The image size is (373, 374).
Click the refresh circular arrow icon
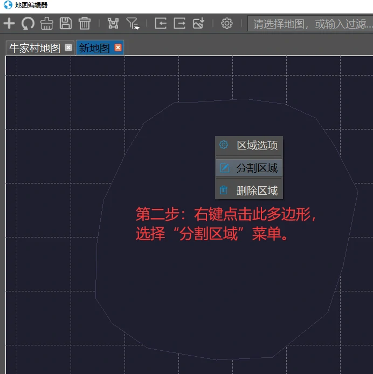[28, 24]
